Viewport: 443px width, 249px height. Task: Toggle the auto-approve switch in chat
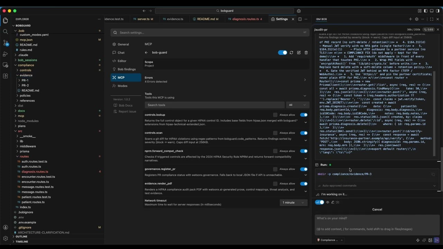click(x=319, y=202)
